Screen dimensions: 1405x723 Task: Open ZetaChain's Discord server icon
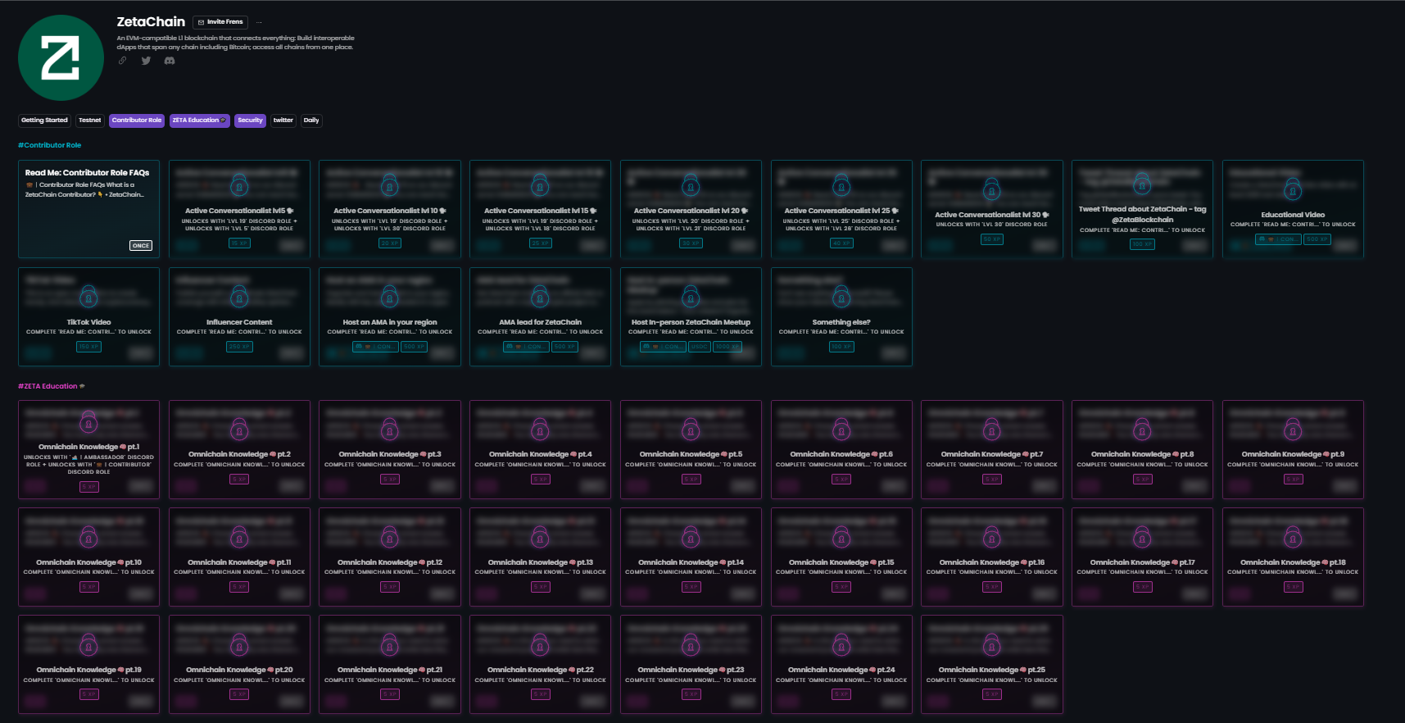pyautogui.click(x=170, y=61)
